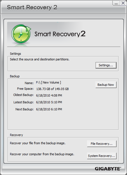Click 'Recover your computer from the backup image.' text
The width and height of the screenshot is (127, 175).
pos(42,154)
